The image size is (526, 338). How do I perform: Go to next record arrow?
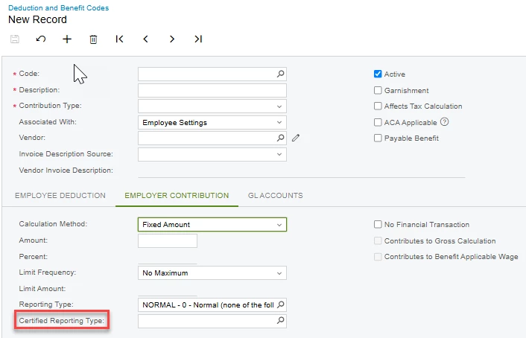[x=172, y=39]
